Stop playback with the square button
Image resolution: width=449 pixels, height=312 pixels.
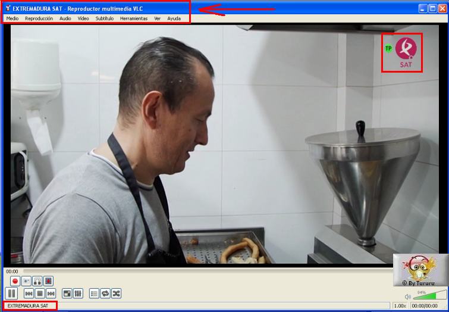[40, 294]
